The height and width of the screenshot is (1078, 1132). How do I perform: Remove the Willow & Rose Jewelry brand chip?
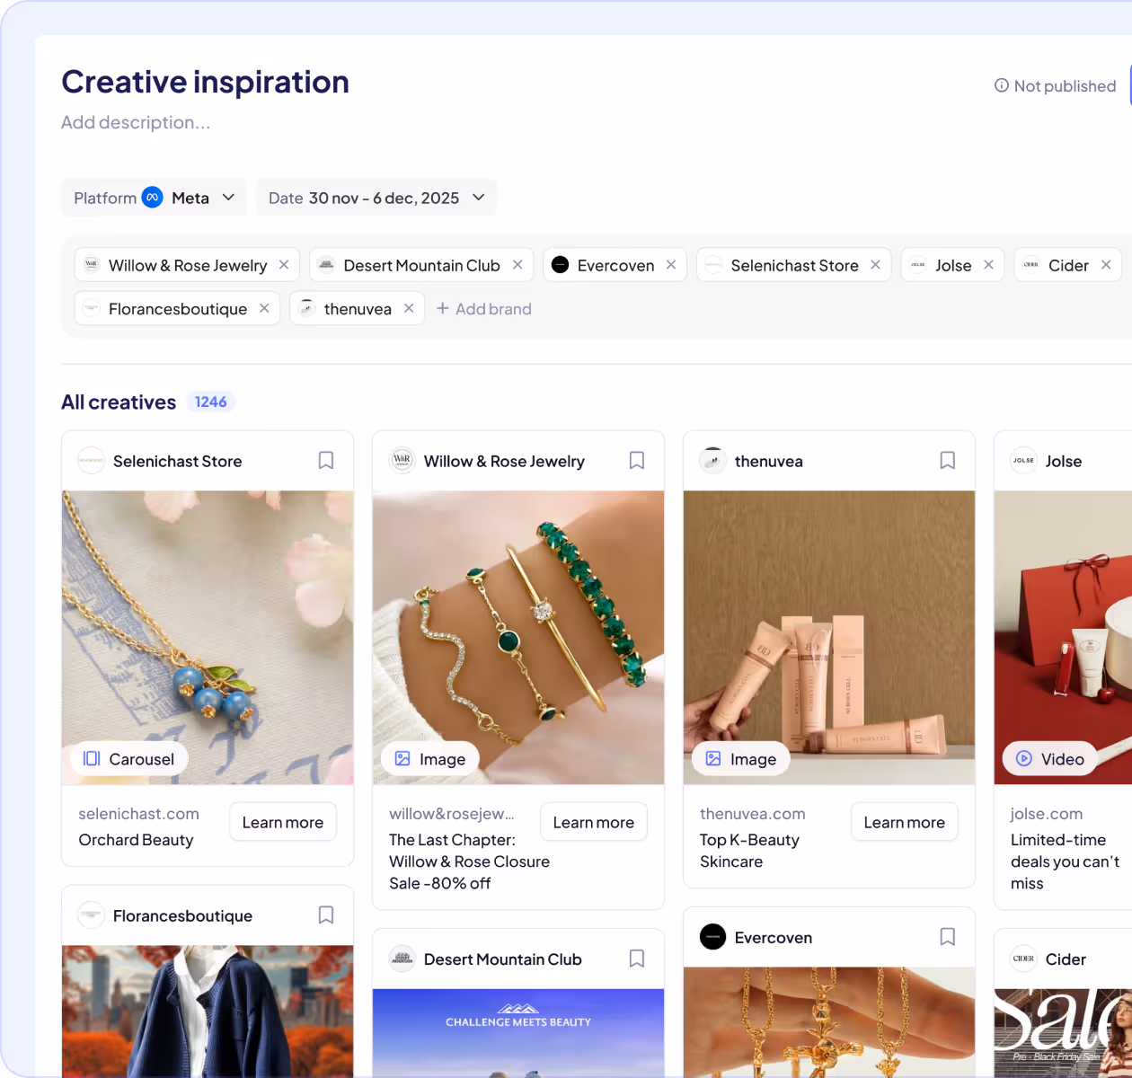(x=284, y=265)
